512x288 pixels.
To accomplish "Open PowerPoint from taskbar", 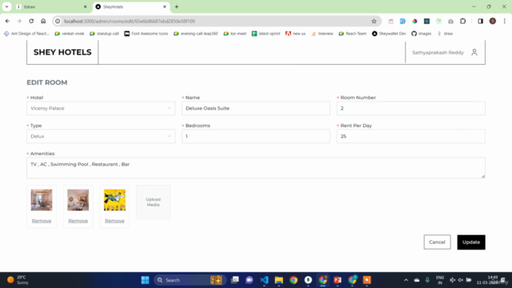I will 338,280.
